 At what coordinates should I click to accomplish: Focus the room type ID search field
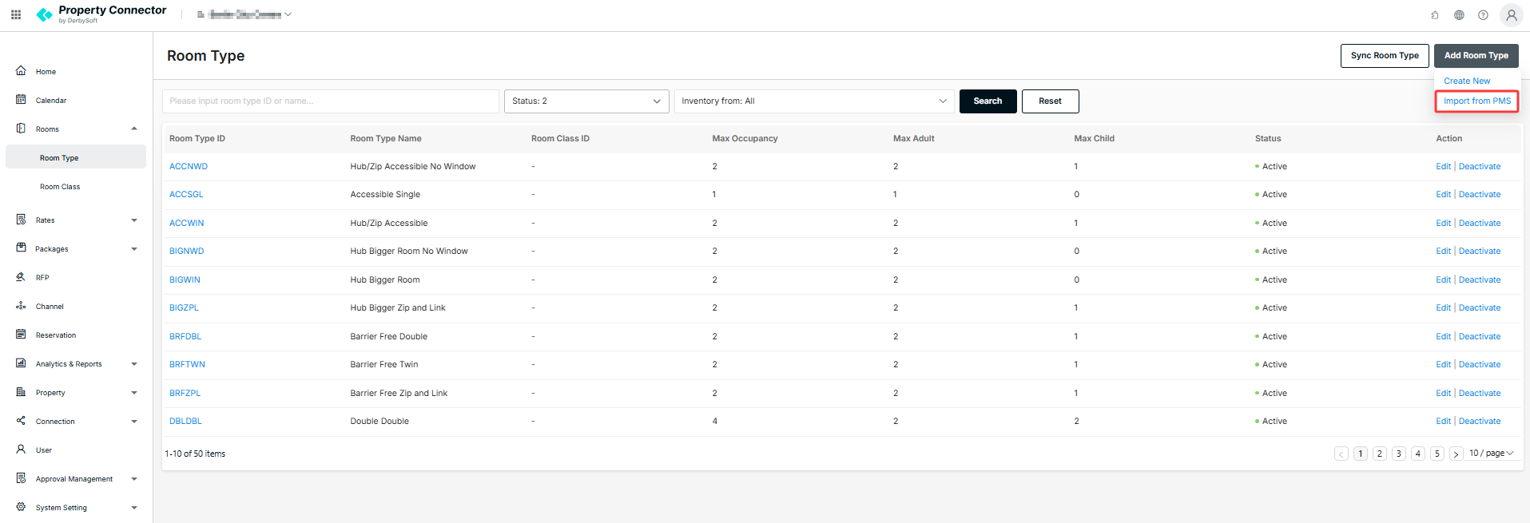[x=331, y=101]
